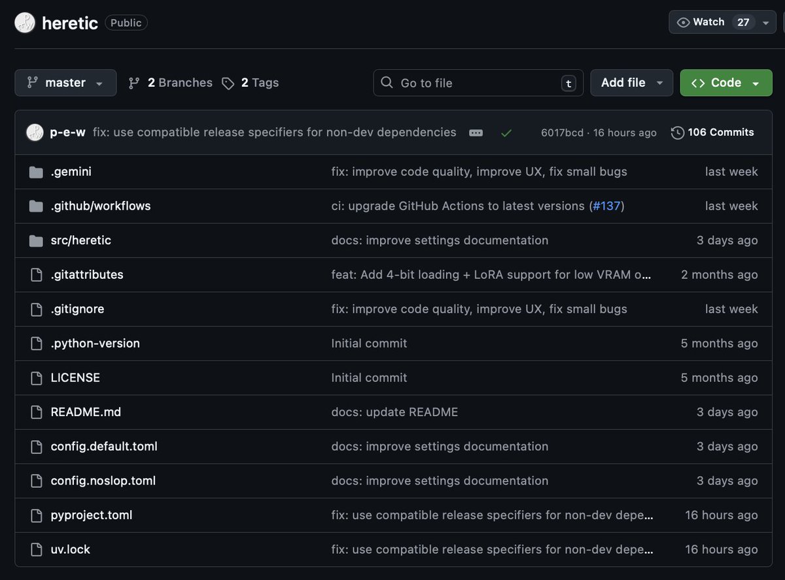Click the branch icon beside 2 Branches

coord(134,83)
